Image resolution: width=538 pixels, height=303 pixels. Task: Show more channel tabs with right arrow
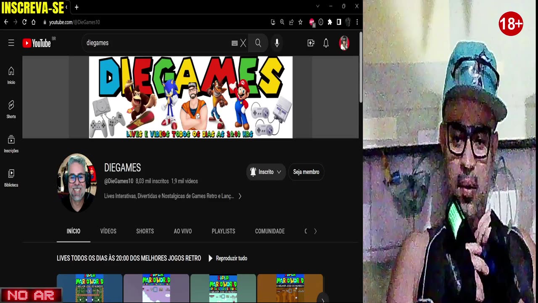pos(315,231)
